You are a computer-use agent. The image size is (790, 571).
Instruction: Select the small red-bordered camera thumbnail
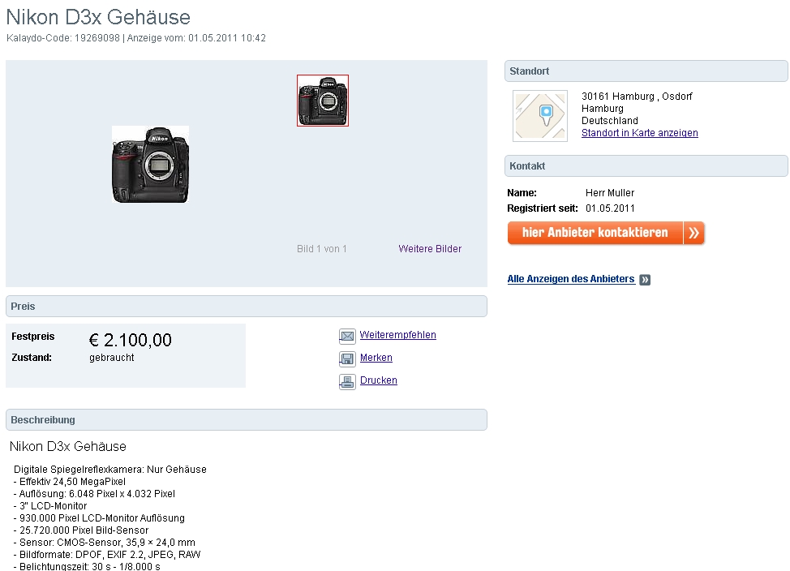point(323,101)
